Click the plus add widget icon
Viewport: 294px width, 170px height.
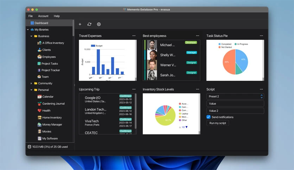click(80, 24)
